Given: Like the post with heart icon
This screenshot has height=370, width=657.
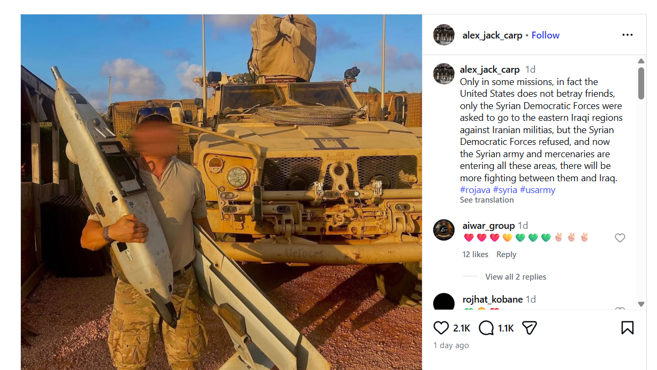Looking at the screenshot, I should tap(441, 328).
